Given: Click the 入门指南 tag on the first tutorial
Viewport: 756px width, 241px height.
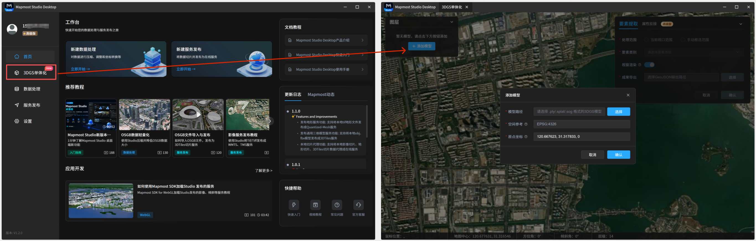Looking at the screenshot, I should point(75,153).
